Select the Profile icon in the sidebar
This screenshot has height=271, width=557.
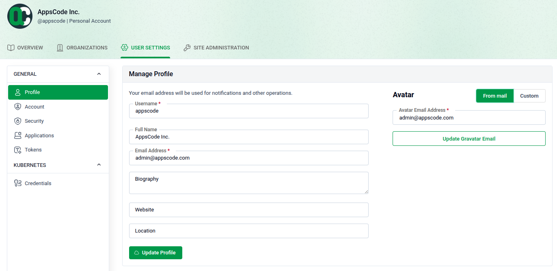[x=17, y=92]
